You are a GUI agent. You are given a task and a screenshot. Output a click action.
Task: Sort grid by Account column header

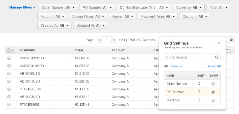coord(118,50)
